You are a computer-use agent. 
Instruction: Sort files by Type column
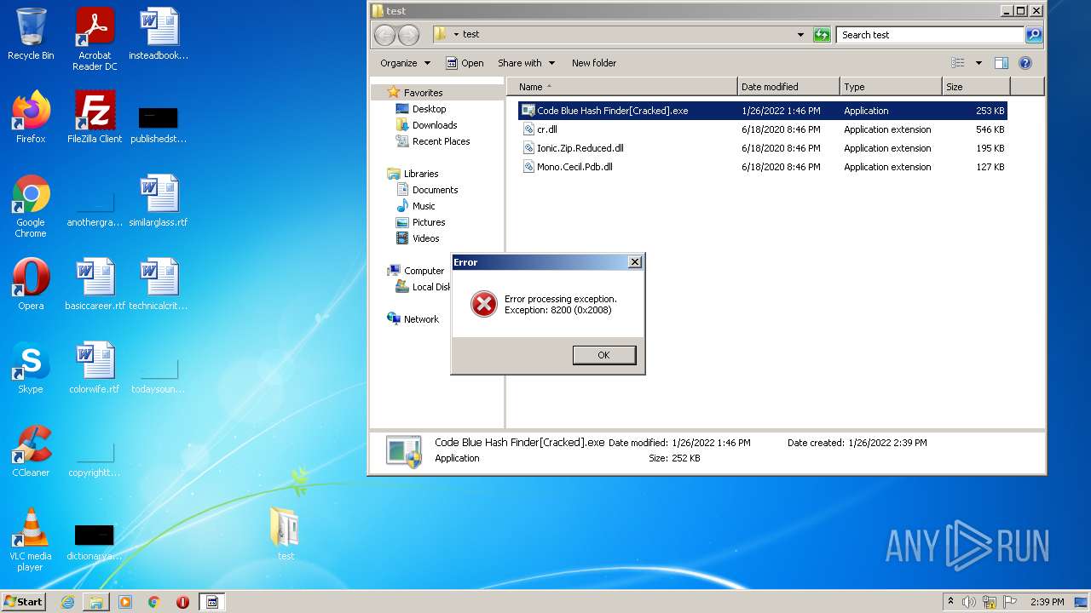click(x=891, y=87)
